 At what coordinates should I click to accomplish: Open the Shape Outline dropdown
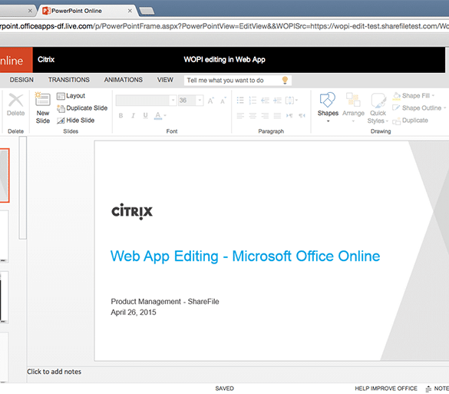click(x=419, y=108)
